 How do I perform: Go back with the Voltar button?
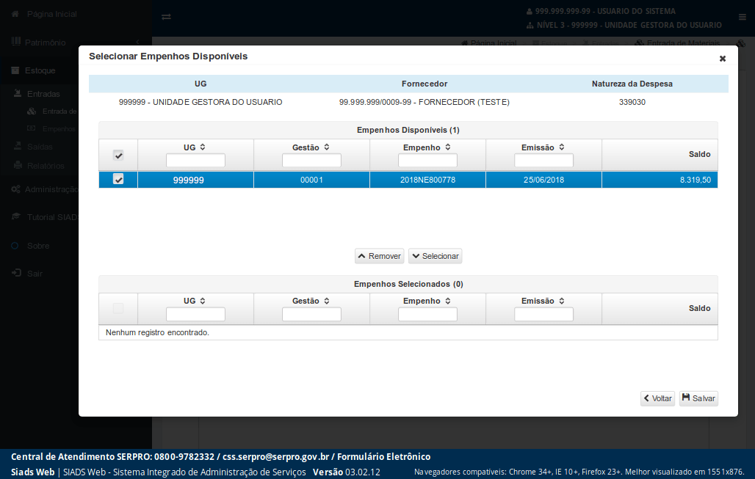658,398
